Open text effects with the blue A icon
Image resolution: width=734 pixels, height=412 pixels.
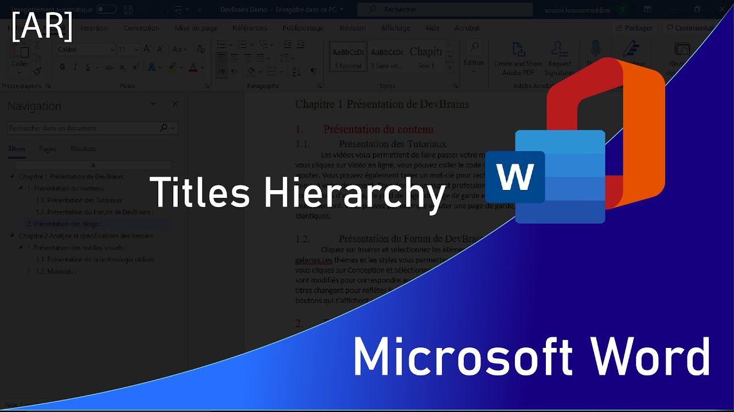click(x=152, y=67)
